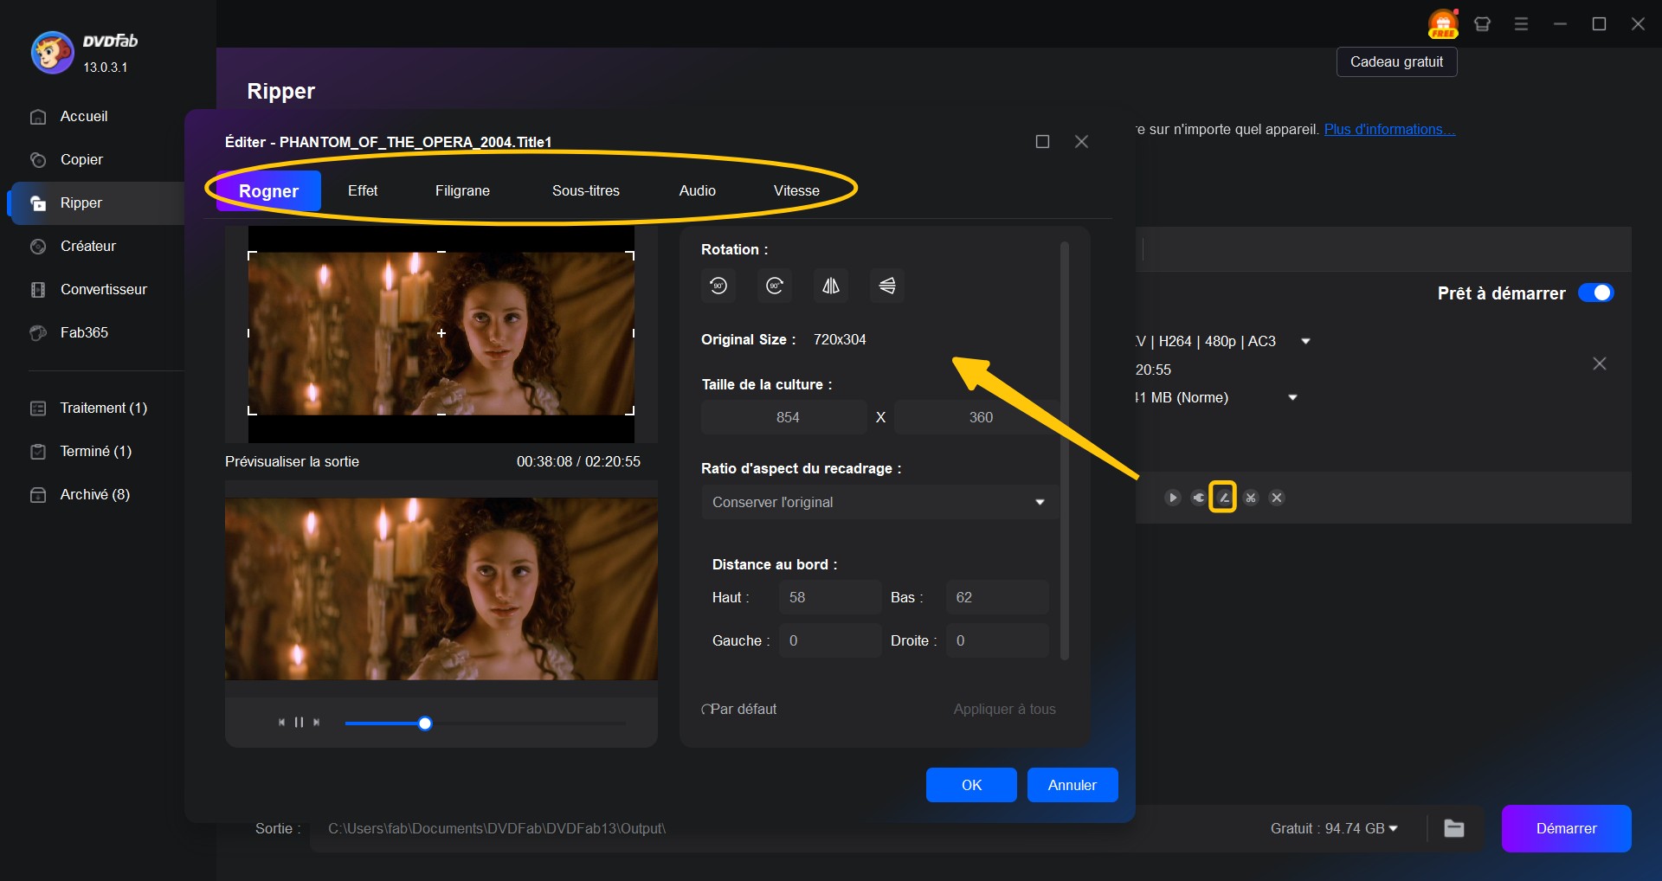The height and width of the screenshot is (881, 1662).
Task: Open the skin shirt icon in title bar
Action: click(x=1482, y=24)
